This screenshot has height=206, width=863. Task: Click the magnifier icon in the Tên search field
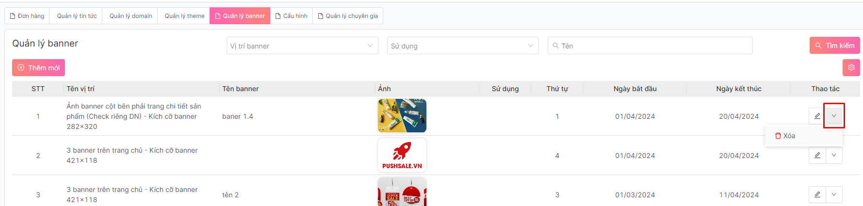tap(556, 46)
